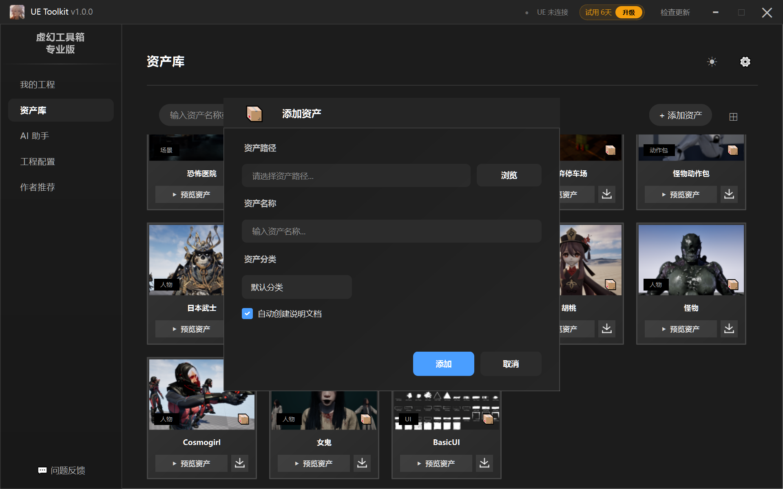Download the 怪物动作包 asset
Viewport: 783px width, 489px height.
click(729, 194)
